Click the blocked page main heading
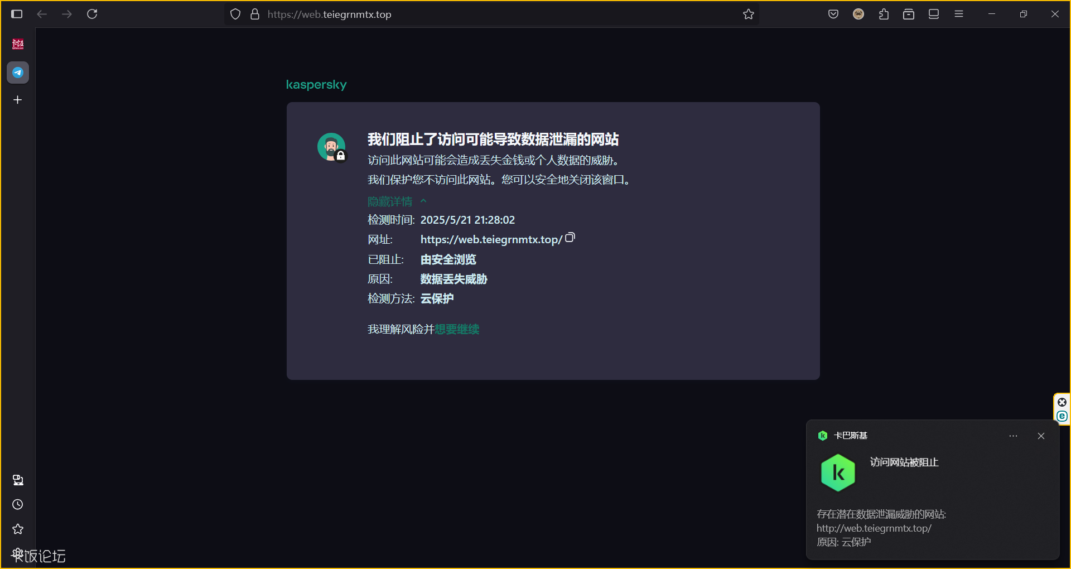The image size is (1071, 569). [493, 139]
